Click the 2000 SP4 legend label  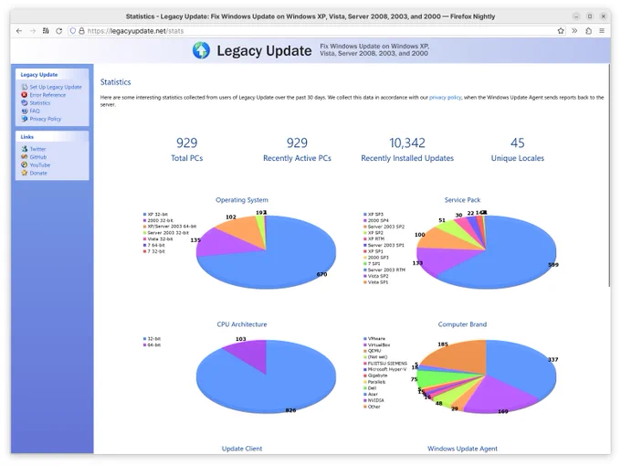(378, 220)
